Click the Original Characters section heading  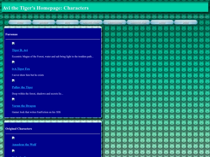pos(19,129)
